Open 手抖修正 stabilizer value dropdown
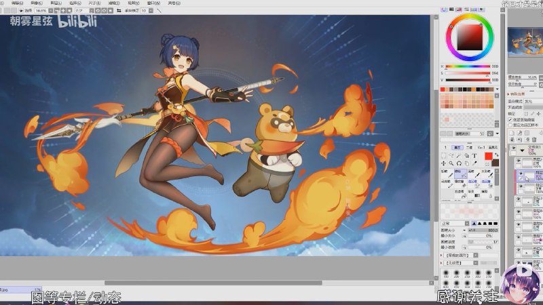Screen dimensions: 543x305 point(151,11)
